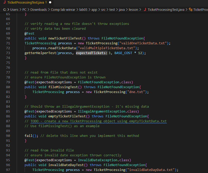Click the @Test annotation on line 69
This screenshot has height=173, width=208.
click(x=29, y=33)
